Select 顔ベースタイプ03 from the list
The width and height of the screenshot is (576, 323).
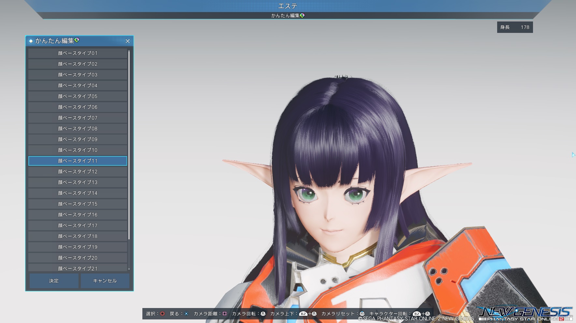click(x=78, y=75)
